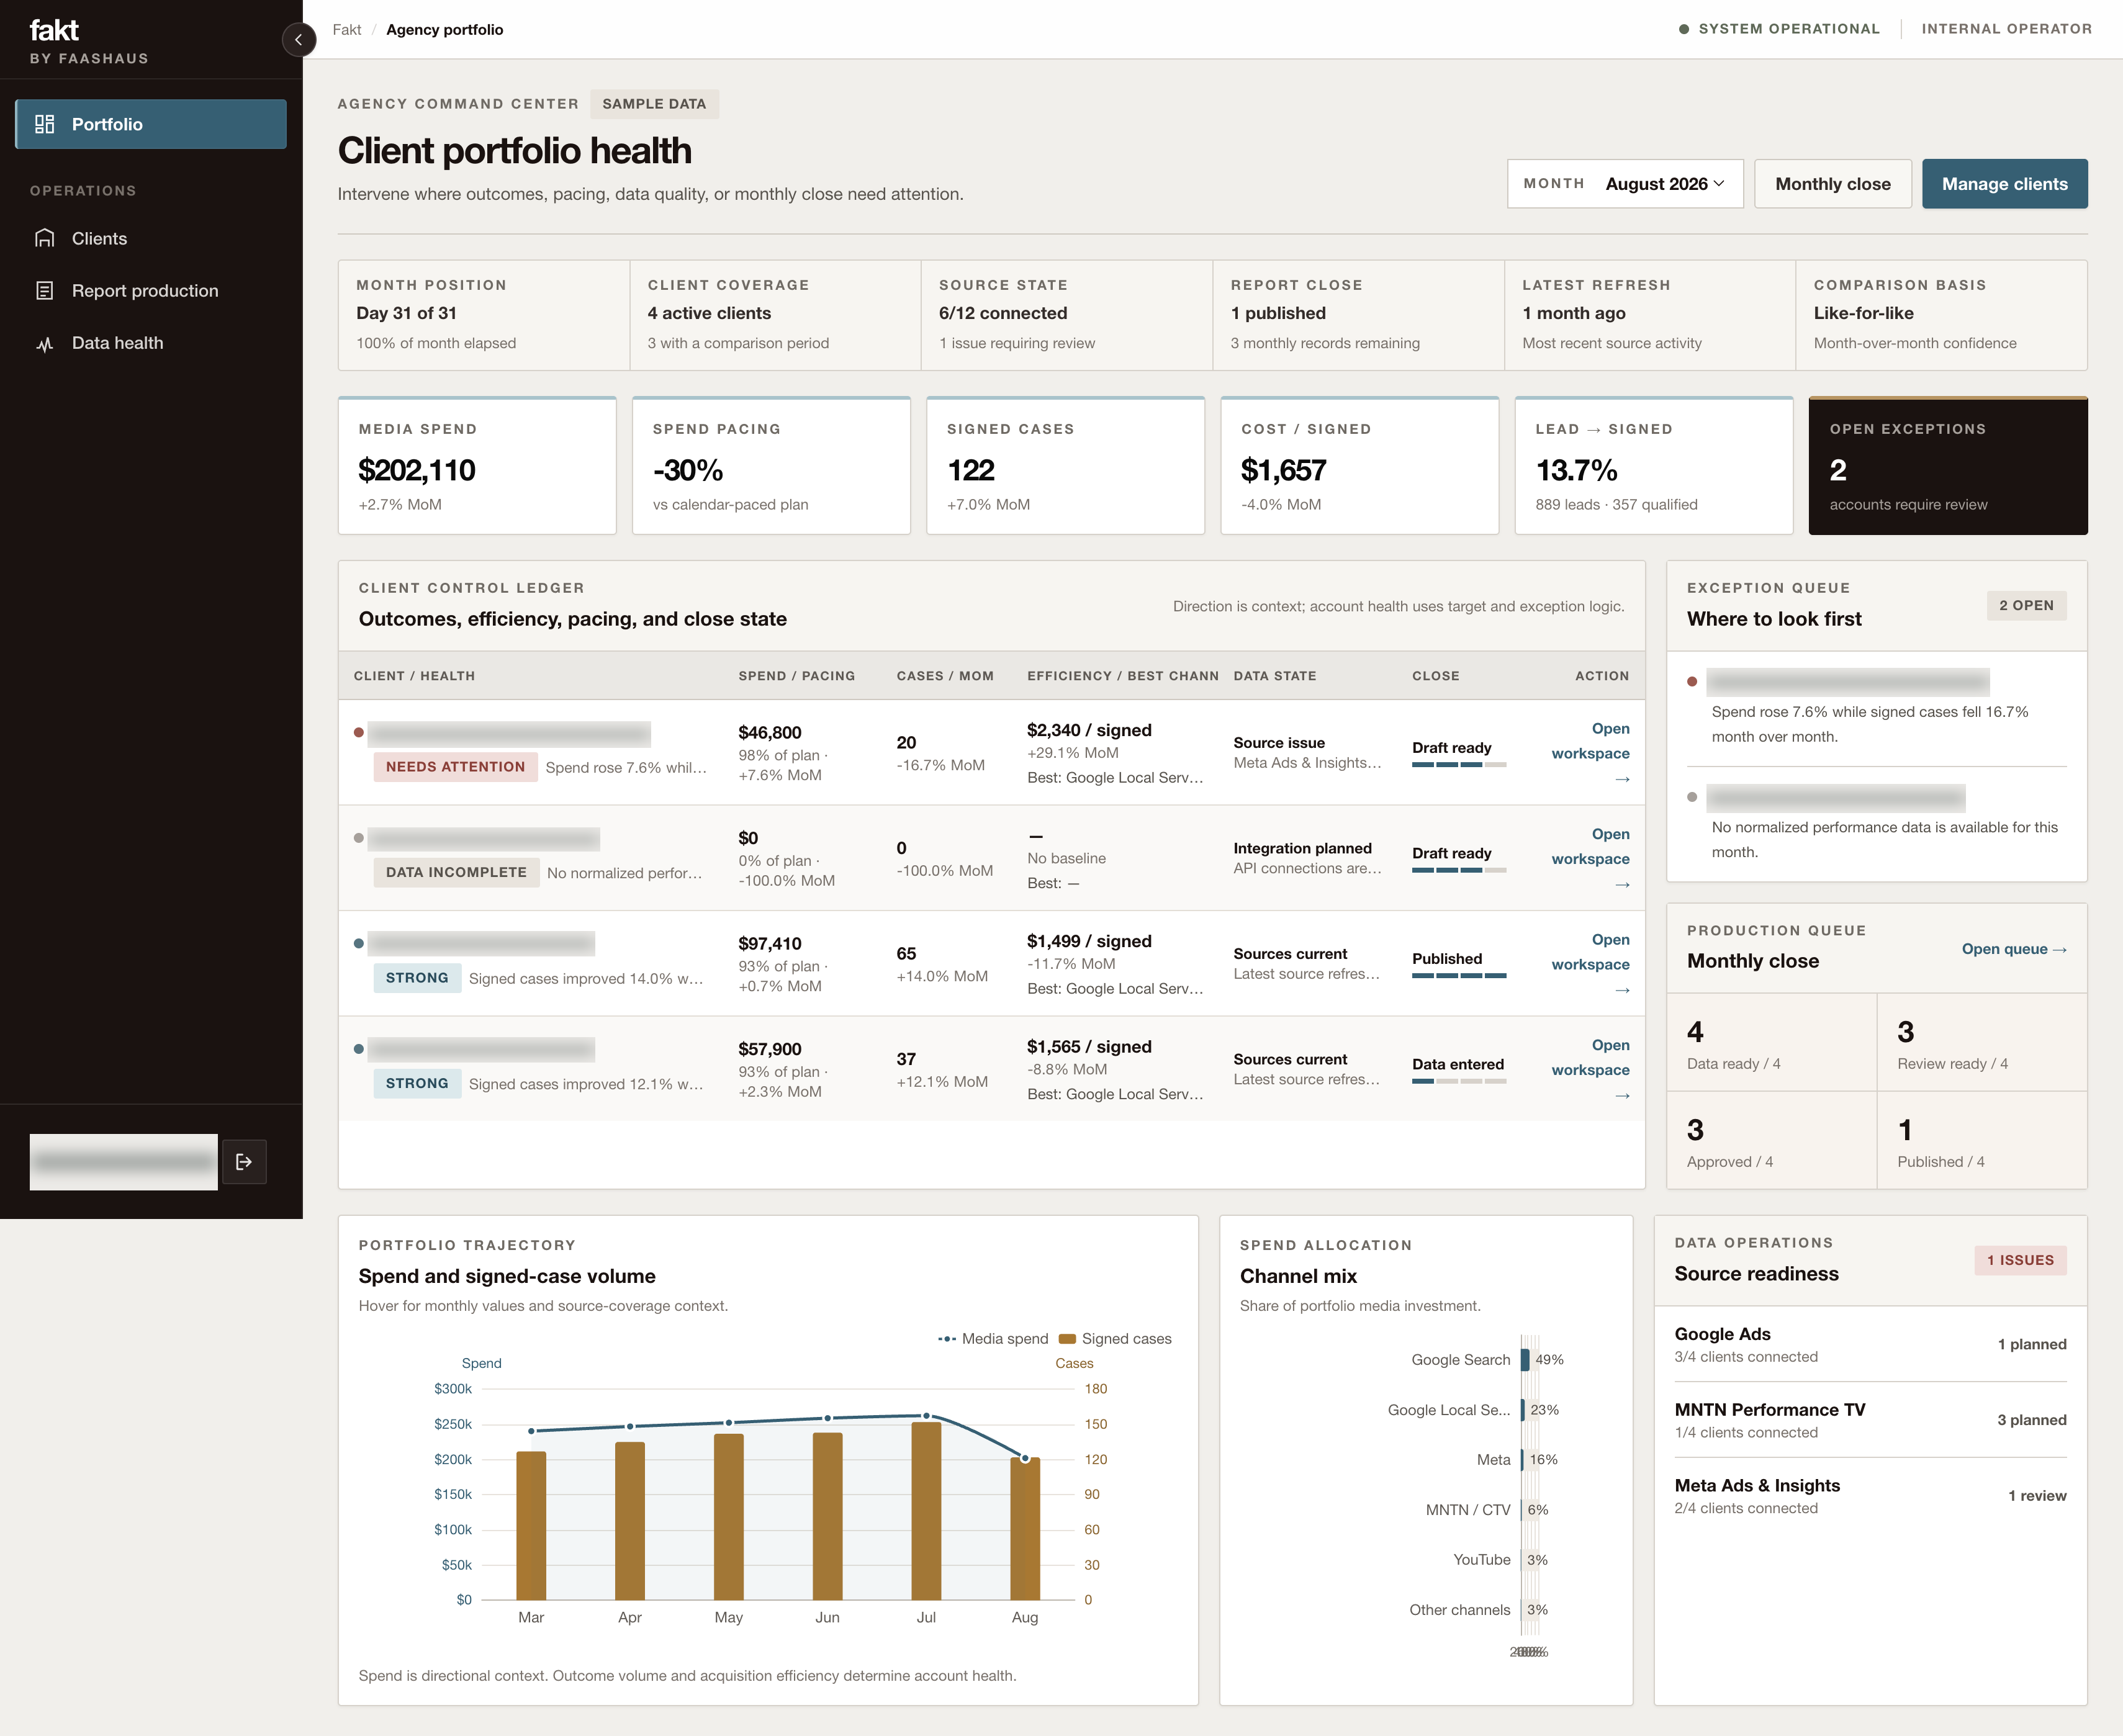Click the Google Search 49% channel bar
Viewport: 2123px width, 1736px height.
[1525, 1360]
